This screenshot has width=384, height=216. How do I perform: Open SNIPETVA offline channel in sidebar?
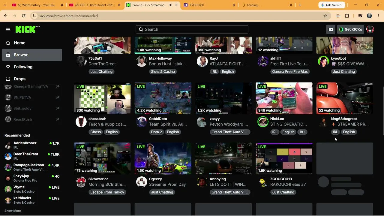[32, 97]
